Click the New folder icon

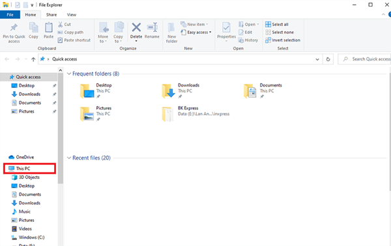tap(171, 27)
